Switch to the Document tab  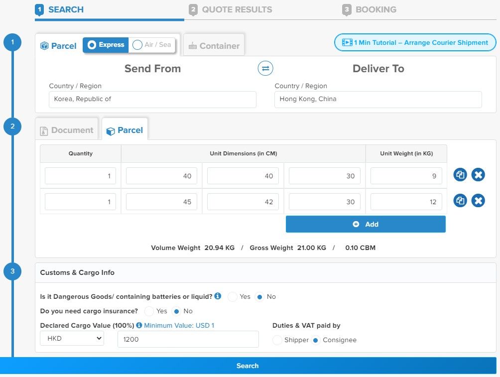(67, 130)
